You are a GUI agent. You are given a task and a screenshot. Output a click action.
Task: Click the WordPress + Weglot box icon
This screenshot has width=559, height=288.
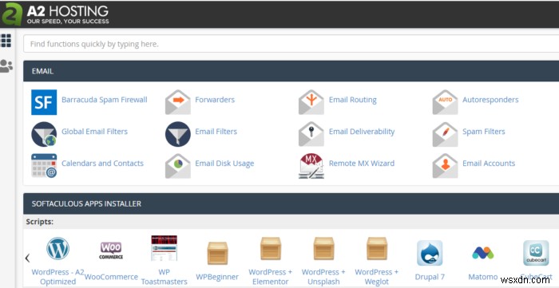coord(377,248)
